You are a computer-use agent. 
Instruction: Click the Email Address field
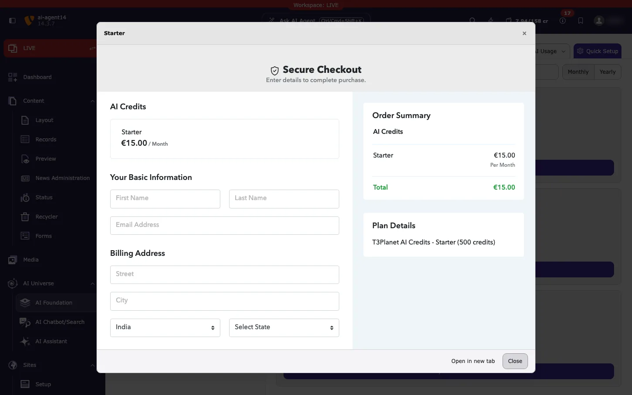tap(225, 226)
